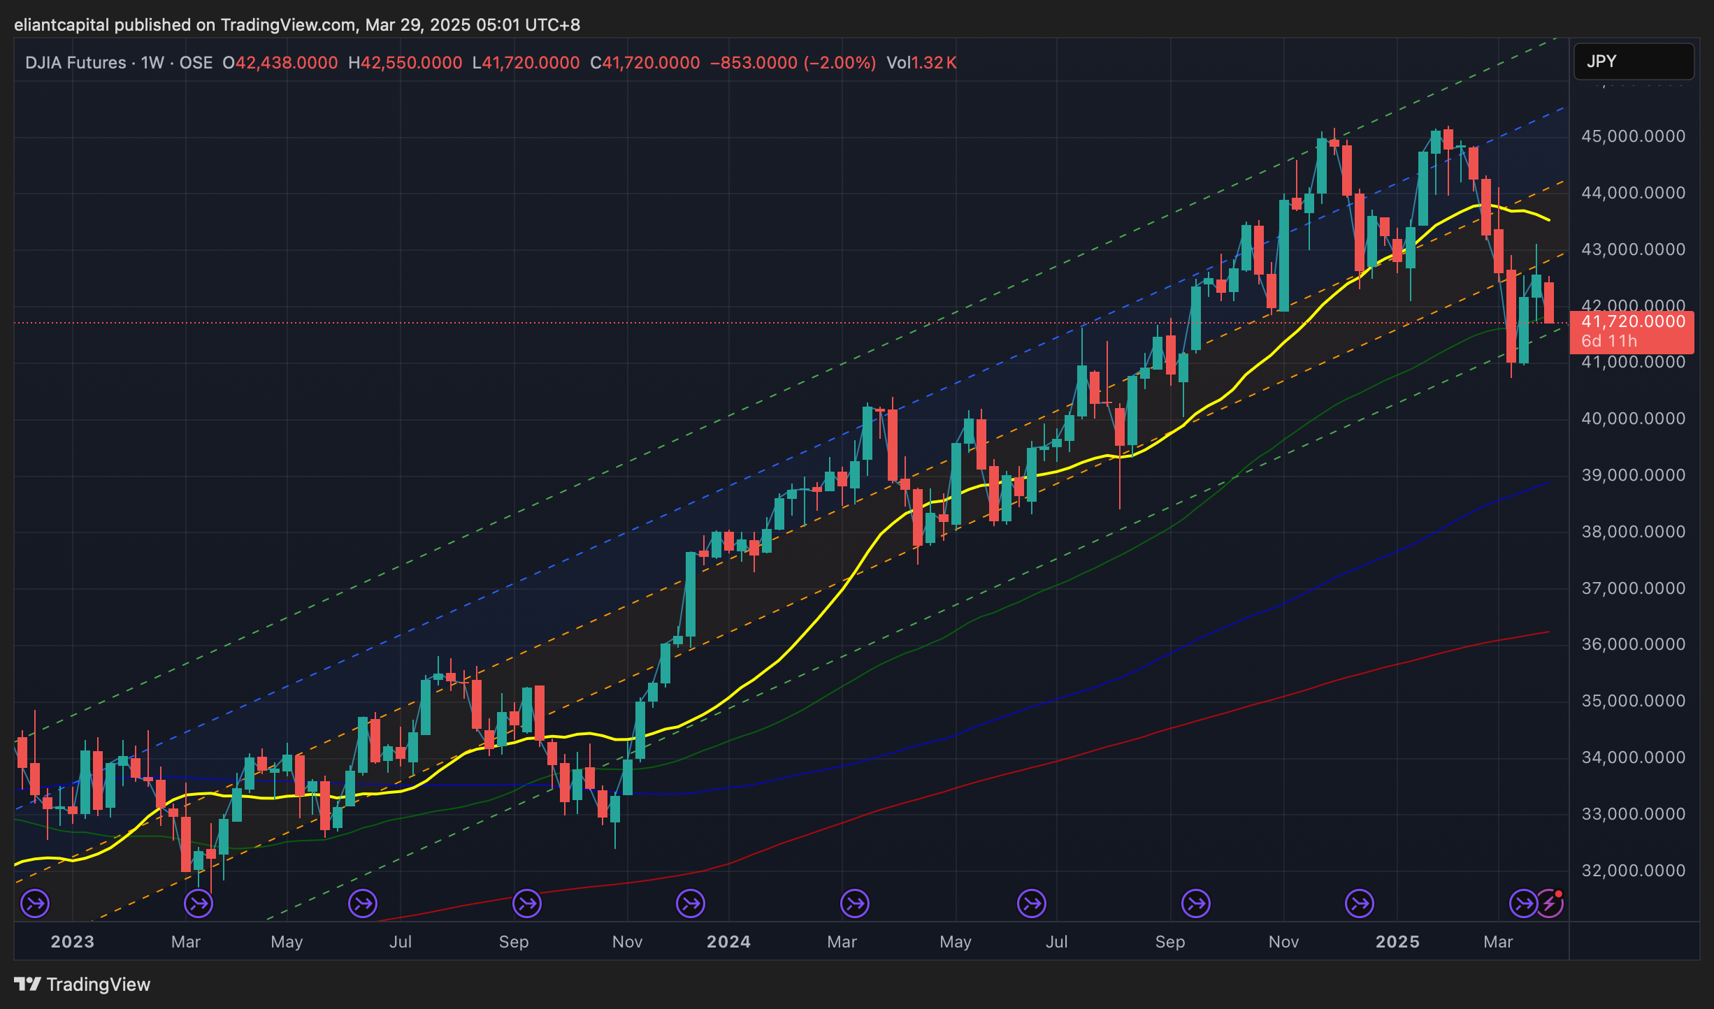The height and width of the screenshot is (1009, 1714).
Task: Click the rollover marker above the Sep 2023 label
Action: coord(527,903)
